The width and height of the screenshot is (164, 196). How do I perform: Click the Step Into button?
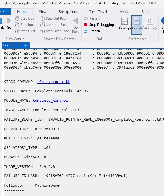pos(24,25)
